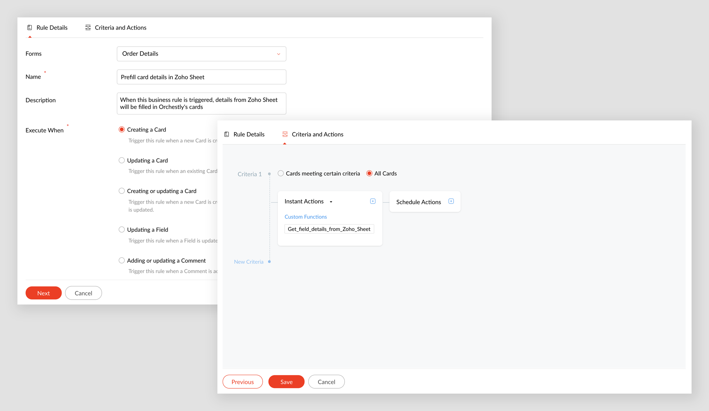Viewport: 709px width, 411px height.
Task: Click the Name input field
Action: click(x=201, y=77)
